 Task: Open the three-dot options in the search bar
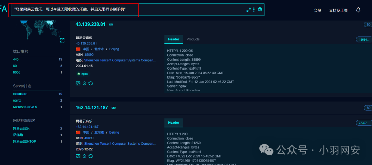254,10
